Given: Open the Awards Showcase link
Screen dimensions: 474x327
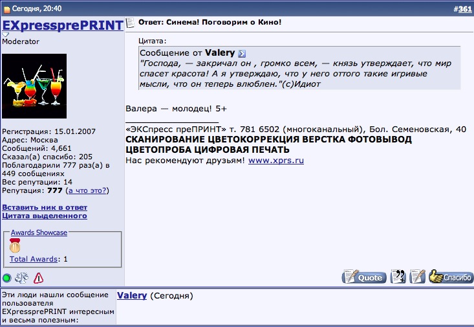Looking at the screenshot, I should click(x=39, y=232).
